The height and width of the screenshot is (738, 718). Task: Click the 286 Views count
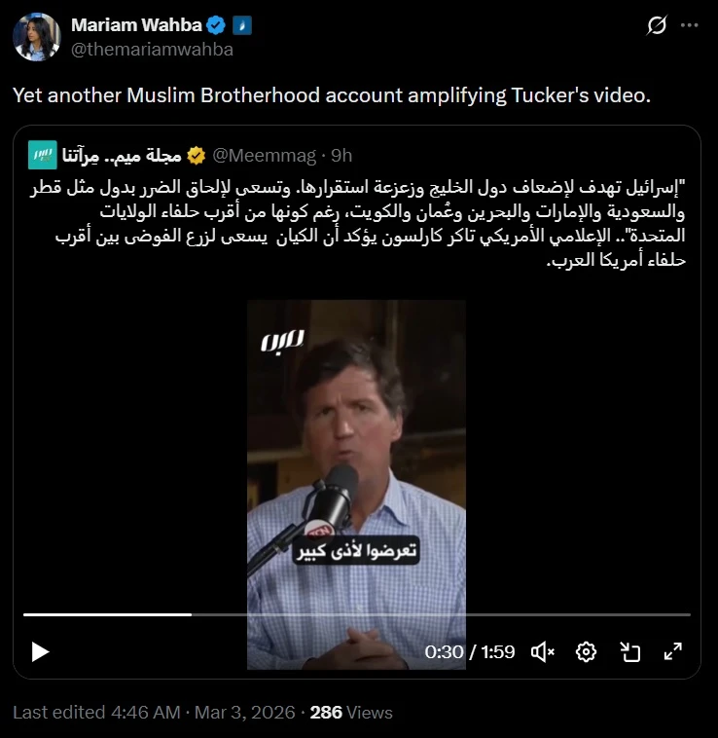pos(351,712)
